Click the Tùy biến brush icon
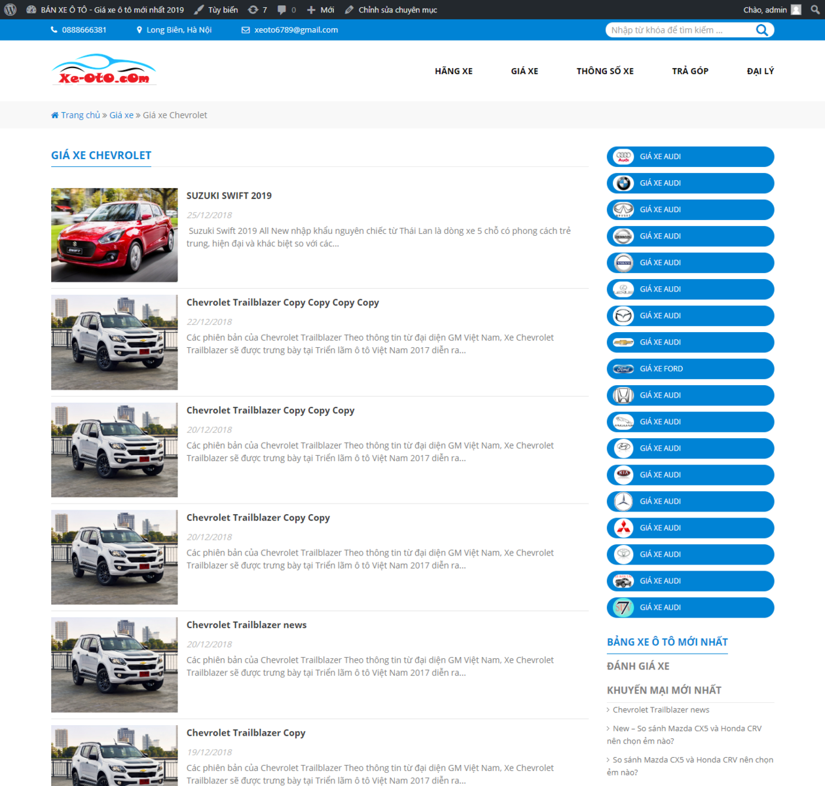825x786 pixels. point(199,10)
